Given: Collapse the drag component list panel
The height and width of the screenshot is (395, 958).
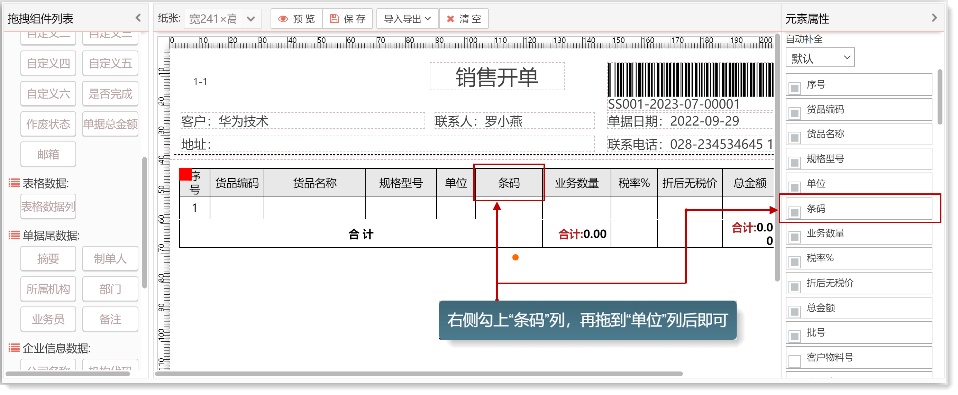Looking at the screenshot, I should (138, 18).
